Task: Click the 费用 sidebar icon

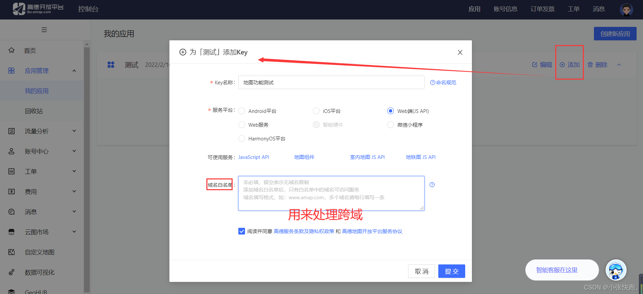Action: [11, 192]
